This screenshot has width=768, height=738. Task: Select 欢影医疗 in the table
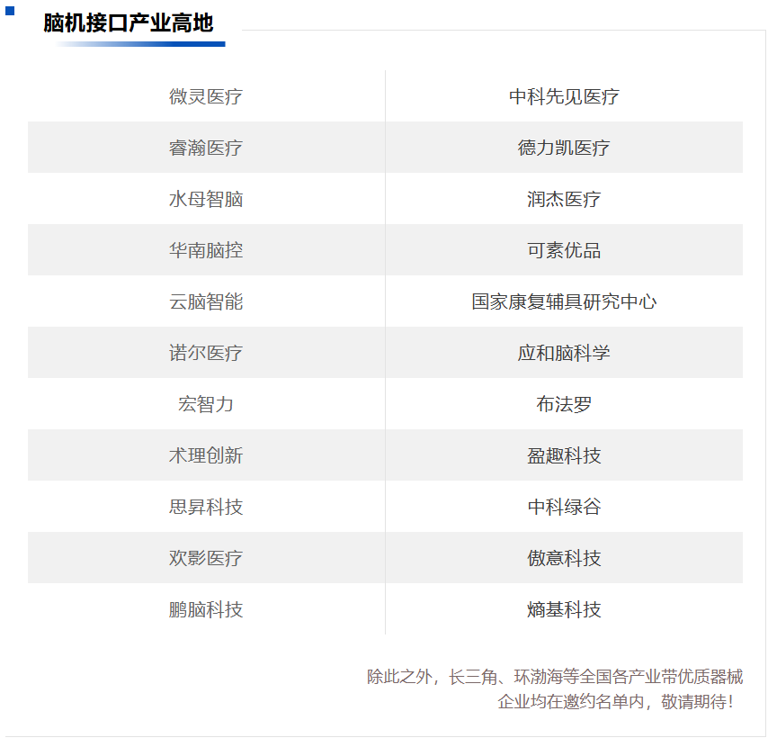[x=206, y=558]
